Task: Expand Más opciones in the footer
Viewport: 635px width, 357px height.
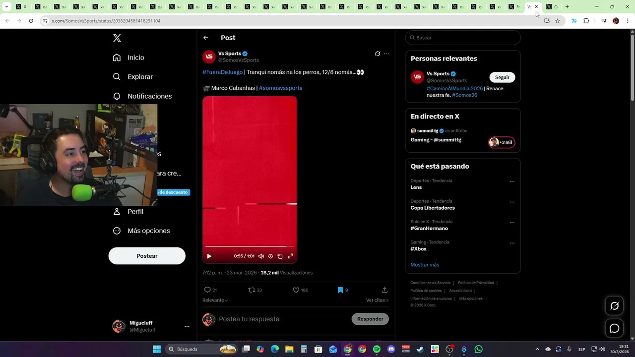Action: coord(473,298)
